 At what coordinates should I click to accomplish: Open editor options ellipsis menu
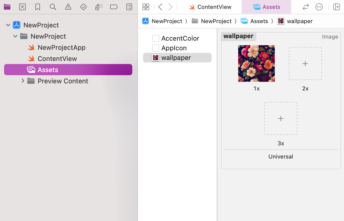tap(319, 7)
